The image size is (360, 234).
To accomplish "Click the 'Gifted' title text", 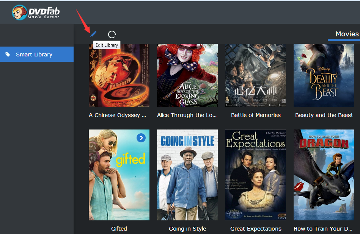I will click(119, 228).
